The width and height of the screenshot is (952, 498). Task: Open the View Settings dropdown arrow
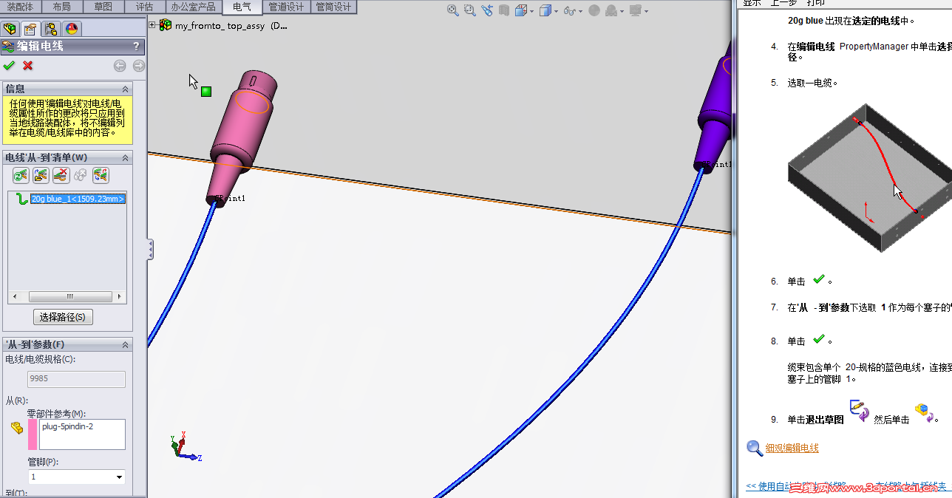[646, 11]
